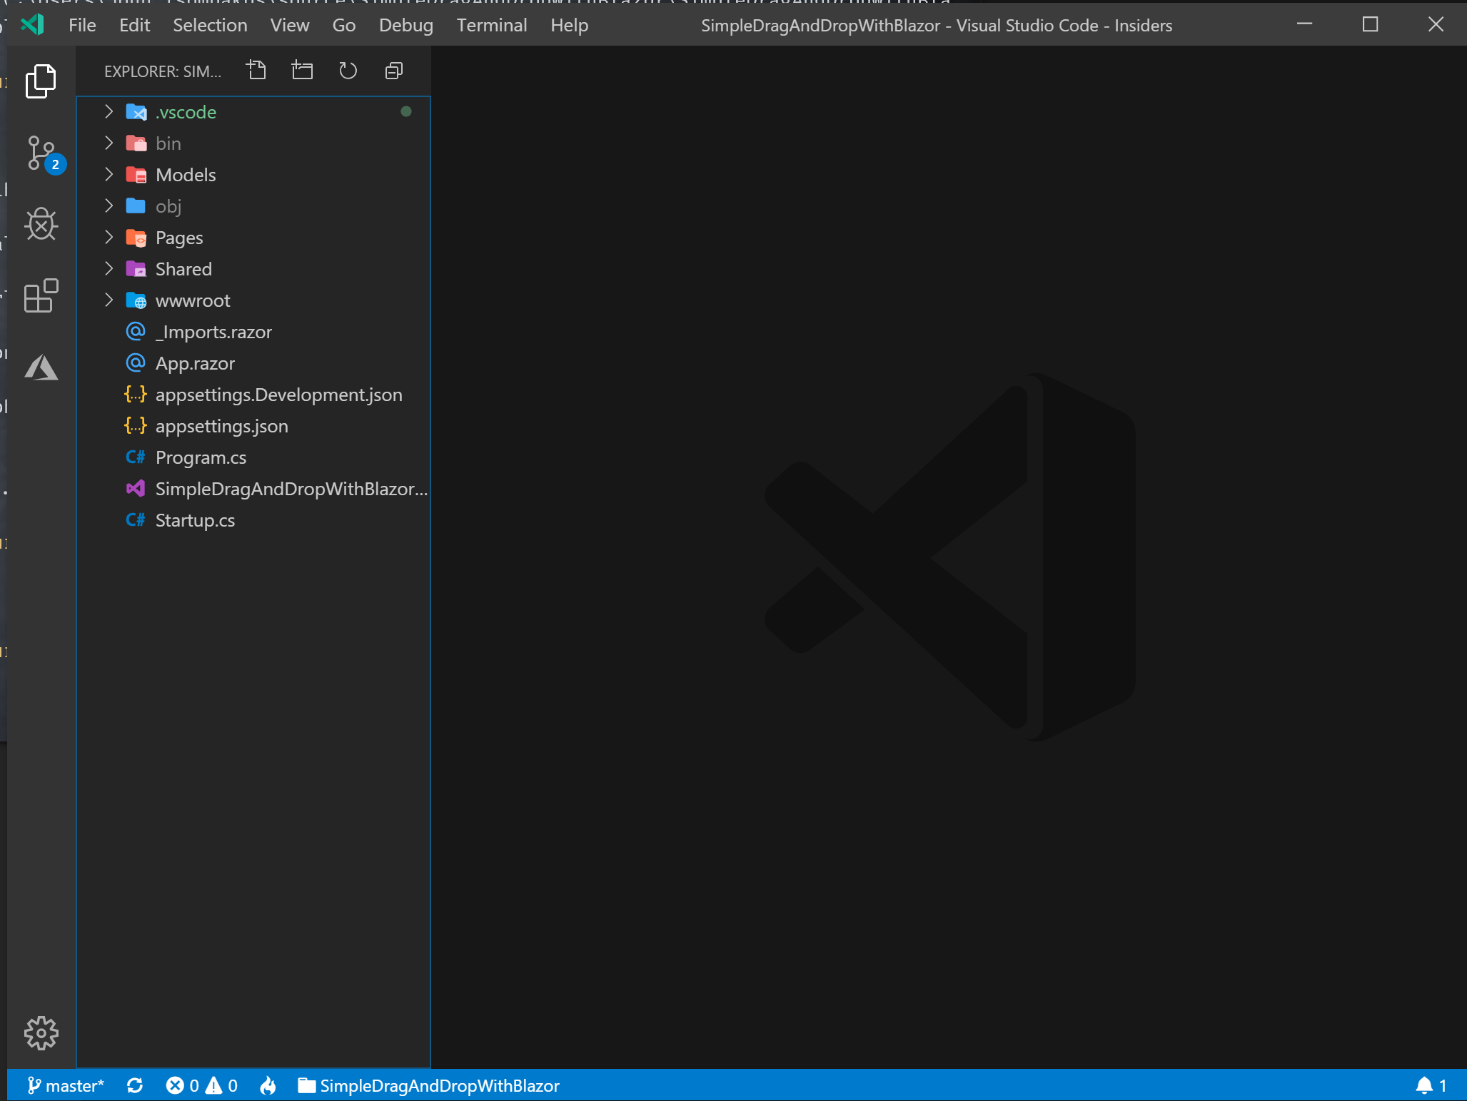1467x1101 pixels.
Task: Open the Azure panel in the activity bar
Action: click(41, 367)
